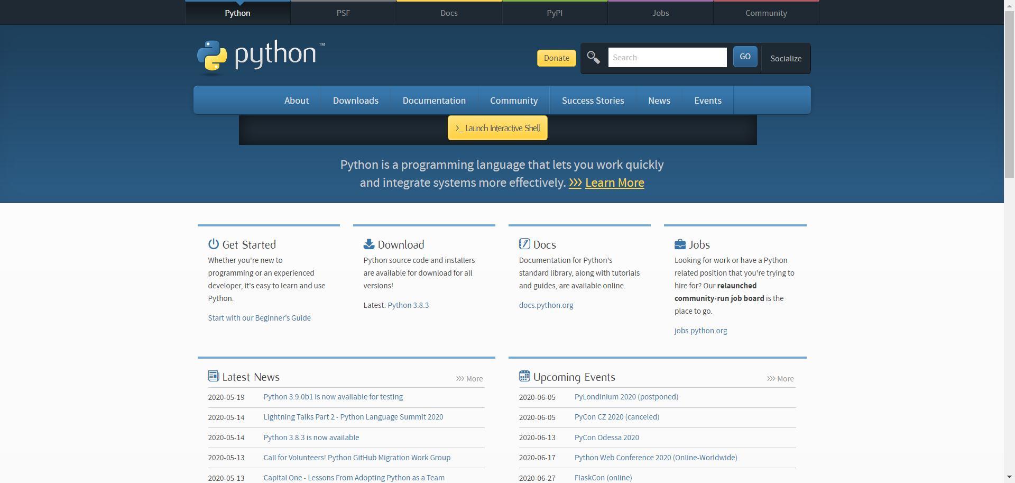1015x483 pixels.
Task: Open the Learn More link
Action: tap(614, 183)
